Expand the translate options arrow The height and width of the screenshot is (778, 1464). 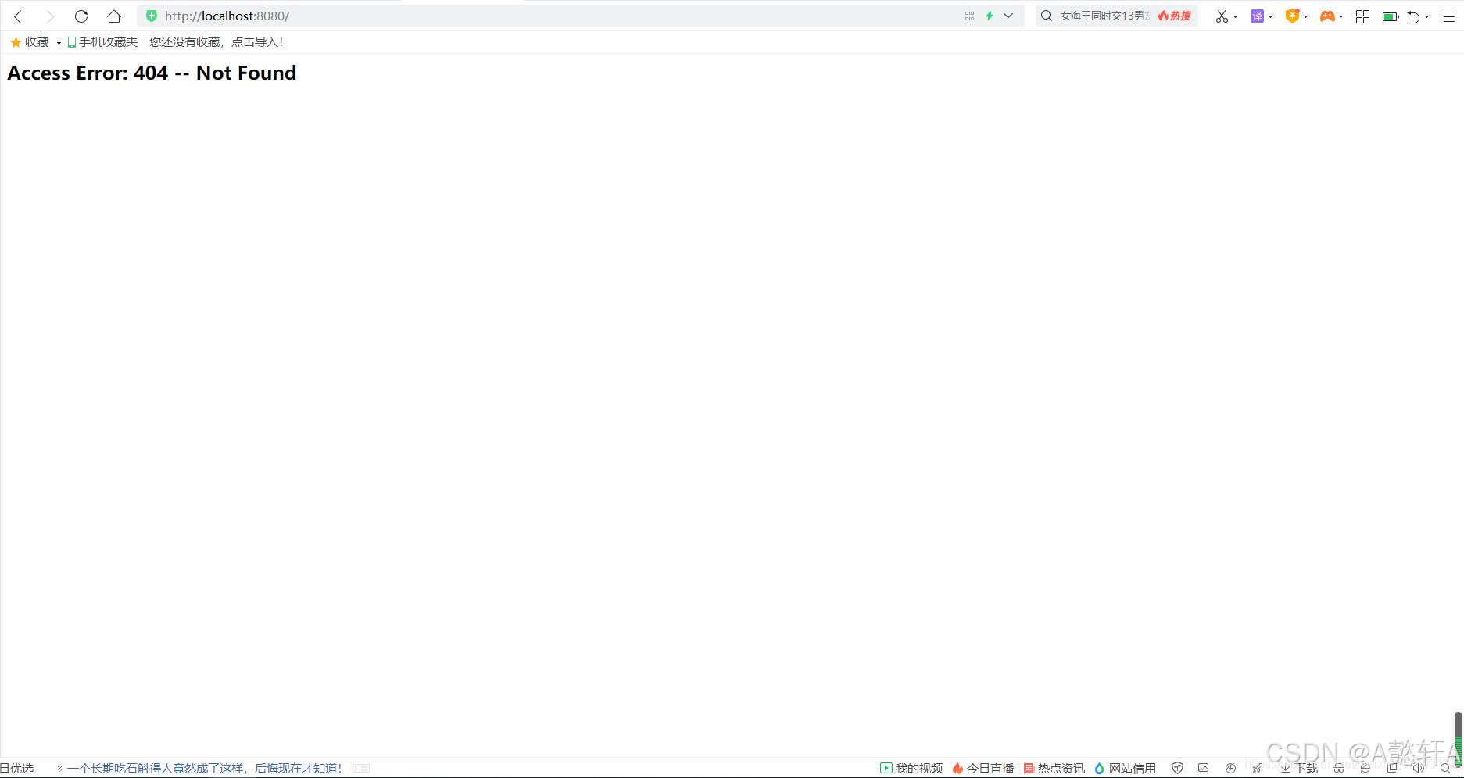[x=1270, y=16]
